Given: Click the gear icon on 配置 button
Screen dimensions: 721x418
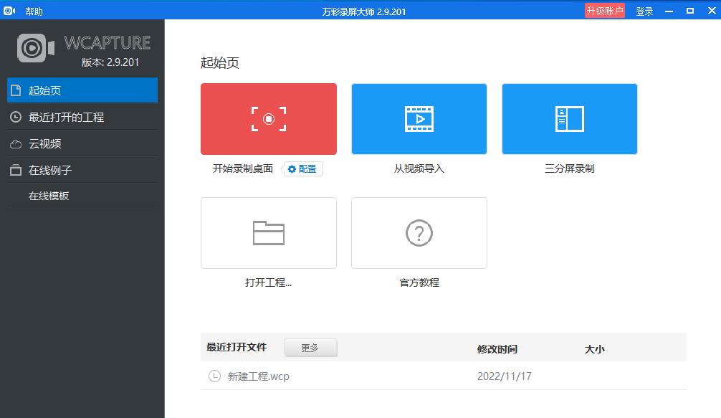Looking at the screenshot, I should click(x=291, y=169).
